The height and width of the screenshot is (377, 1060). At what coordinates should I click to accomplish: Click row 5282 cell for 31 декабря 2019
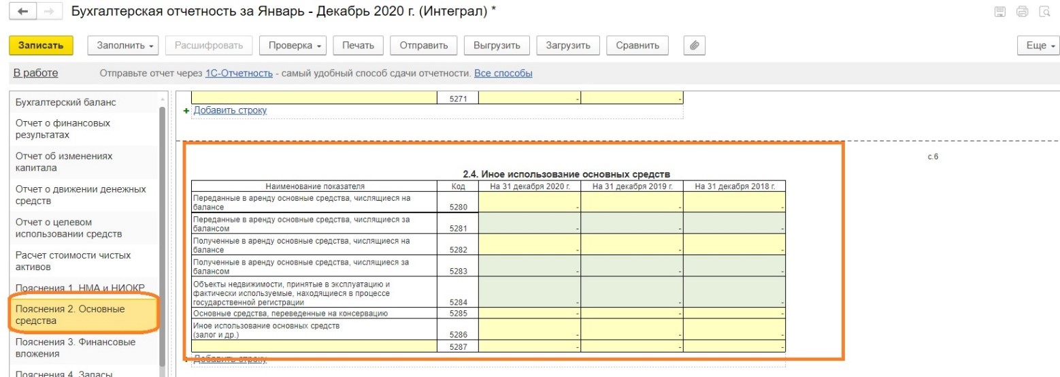point(632,245)
